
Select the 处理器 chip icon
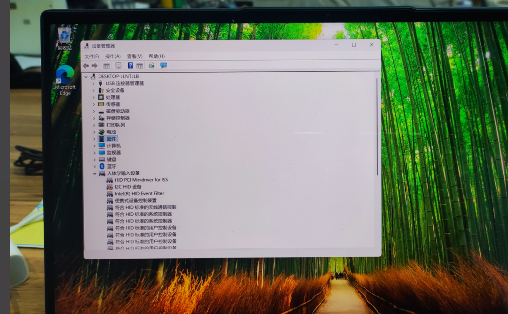(101, 97)
